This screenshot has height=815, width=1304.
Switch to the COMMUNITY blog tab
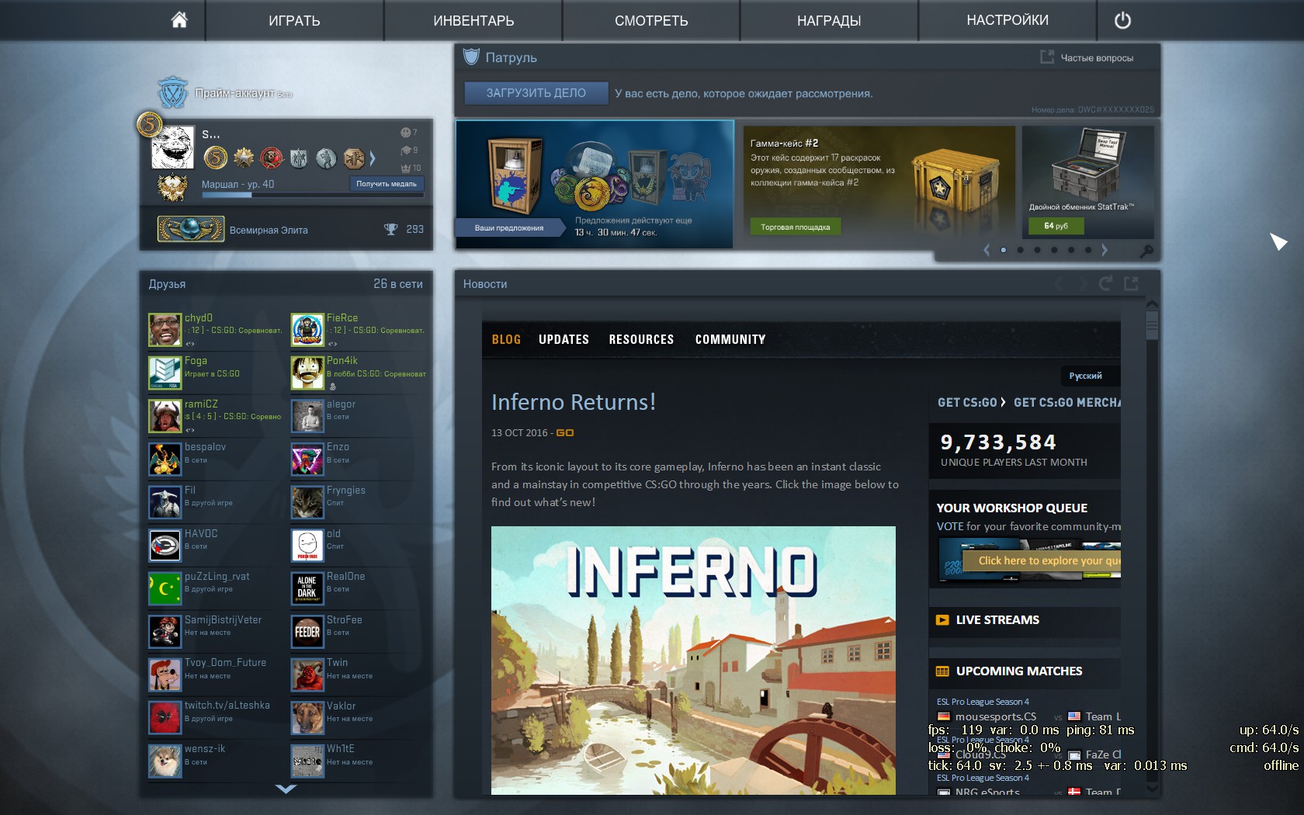[x=730, y=339]
